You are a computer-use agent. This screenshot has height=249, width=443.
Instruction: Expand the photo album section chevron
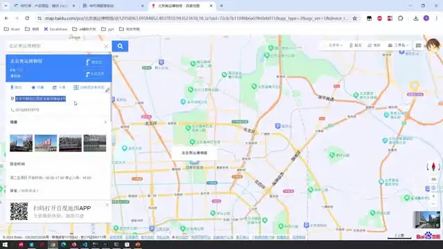tap(105, 122)
